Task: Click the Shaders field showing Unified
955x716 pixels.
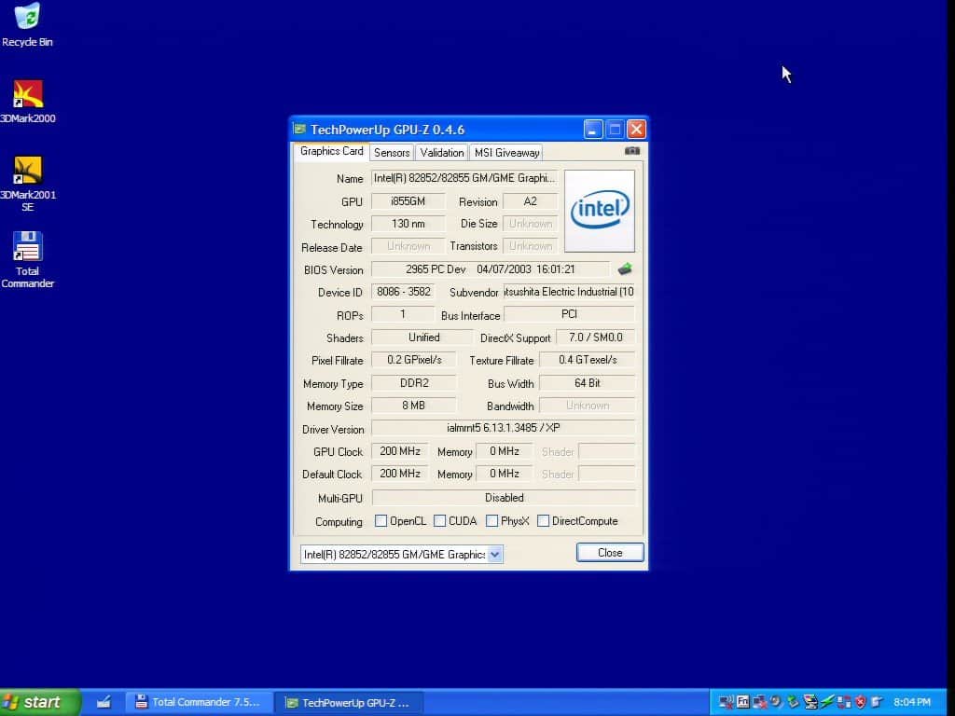Action: coord(422,337)
